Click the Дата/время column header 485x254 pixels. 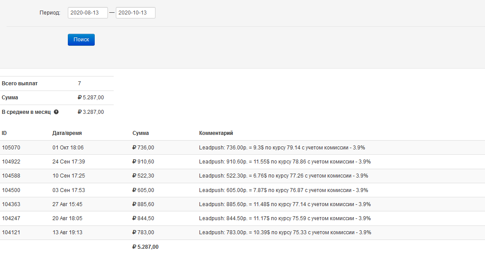point(67,133)
